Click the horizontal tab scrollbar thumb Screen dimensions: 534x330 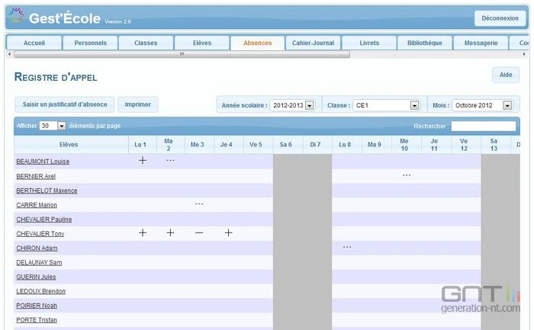pos(182,54)
